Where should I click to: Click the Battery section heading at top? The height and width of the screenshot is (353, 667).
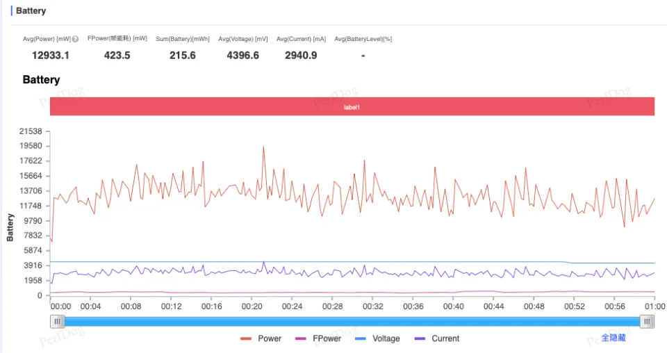tap(31, 11)
